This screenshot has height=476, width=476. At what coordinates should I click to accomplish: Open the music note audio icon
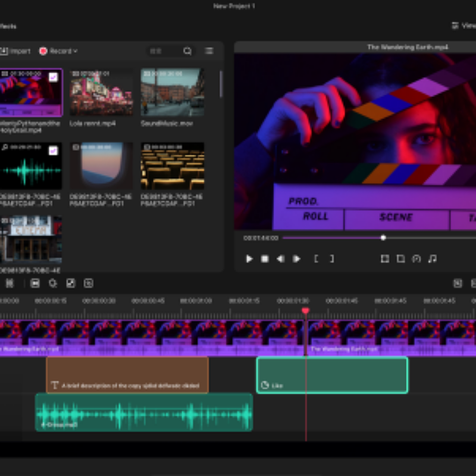[433, 259]
